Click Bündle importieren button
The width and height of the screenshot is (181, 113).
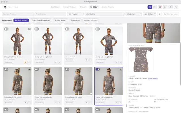pyautogui.click(x=171, y=14)
